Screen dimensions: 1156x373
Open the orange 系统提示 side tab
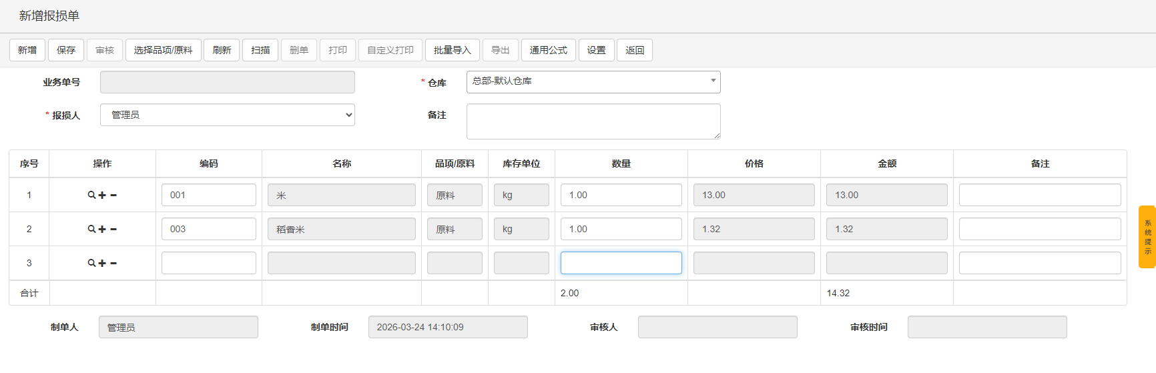1147,237
